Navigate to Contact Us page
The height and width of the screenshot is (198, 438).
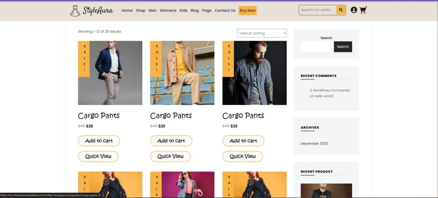[225, 10]
